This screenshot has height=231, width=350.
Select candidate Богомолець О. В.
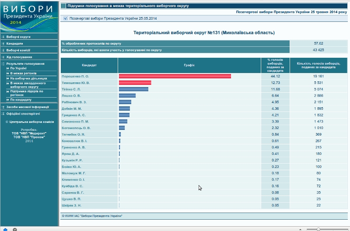tap(76, 128)
